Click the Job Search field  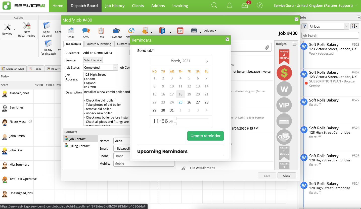coord(330,35)
